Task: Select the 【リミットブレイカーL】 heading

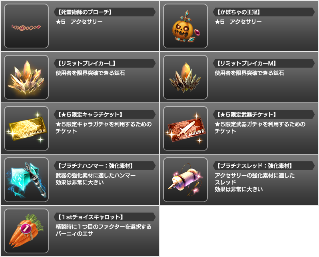Action: tap(105, 63)
